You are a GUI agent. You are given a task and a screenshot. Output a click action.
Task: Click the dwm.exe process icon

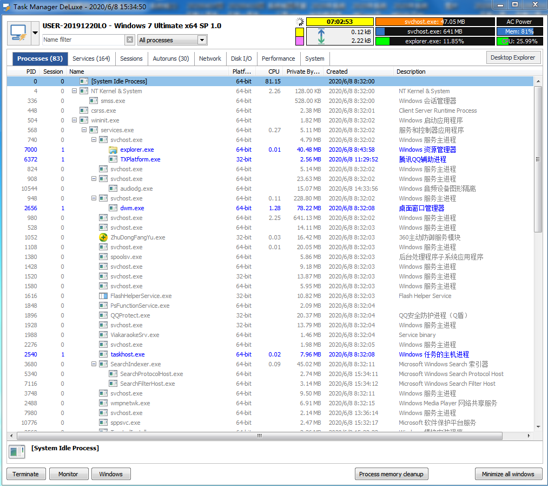[x=113, y=208]
